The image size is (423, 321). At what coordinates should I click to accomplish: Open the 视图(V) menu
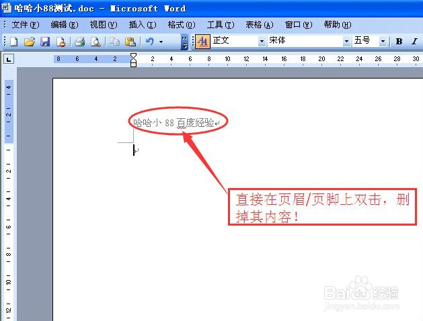104,25
